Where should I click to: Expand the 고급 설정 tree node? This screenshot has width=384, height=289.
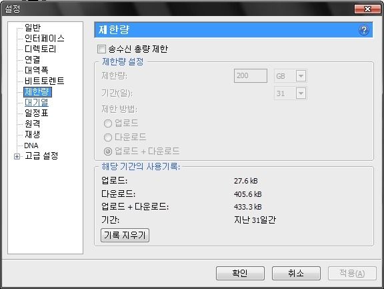(17, 156)
